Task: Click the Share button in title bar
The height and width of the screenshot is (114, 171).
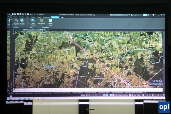Action: pyautogui.click(x=42, y=14)
